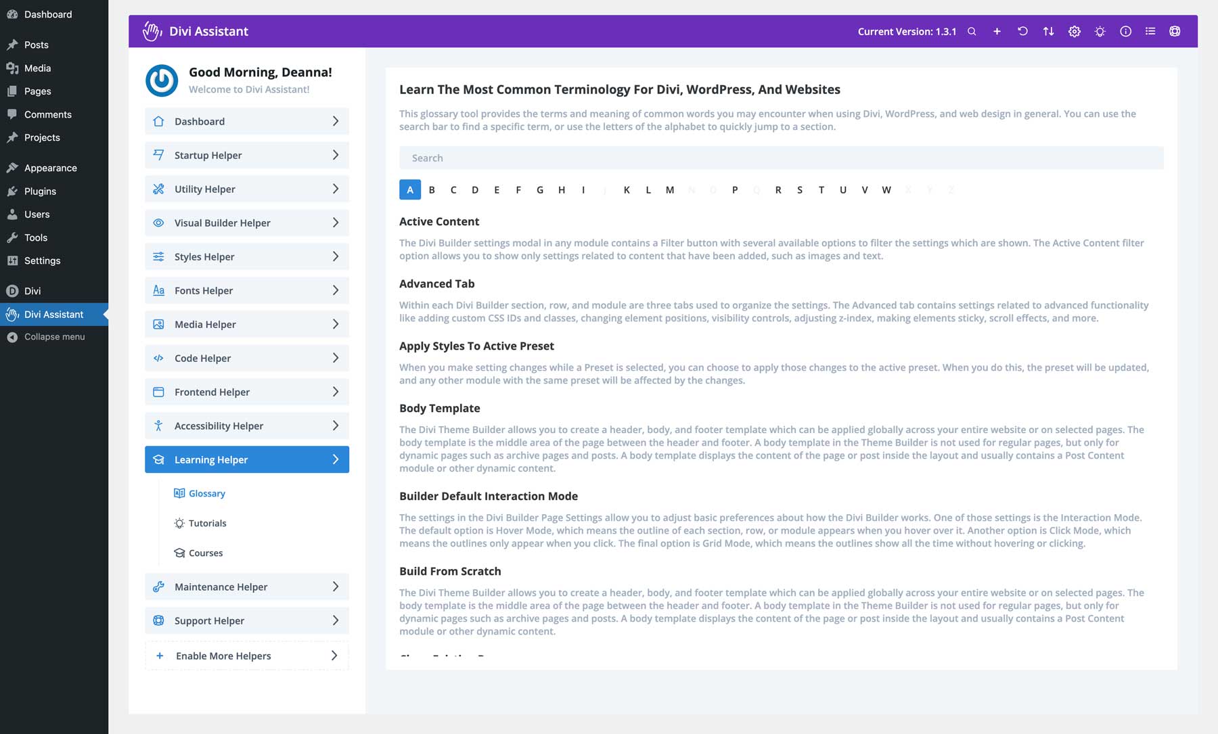Click Collapse menu in admin sidebar
Image resolution: width=1218 pixels, height=734 pixels.
pyautogui.click(x=54, y=337)
